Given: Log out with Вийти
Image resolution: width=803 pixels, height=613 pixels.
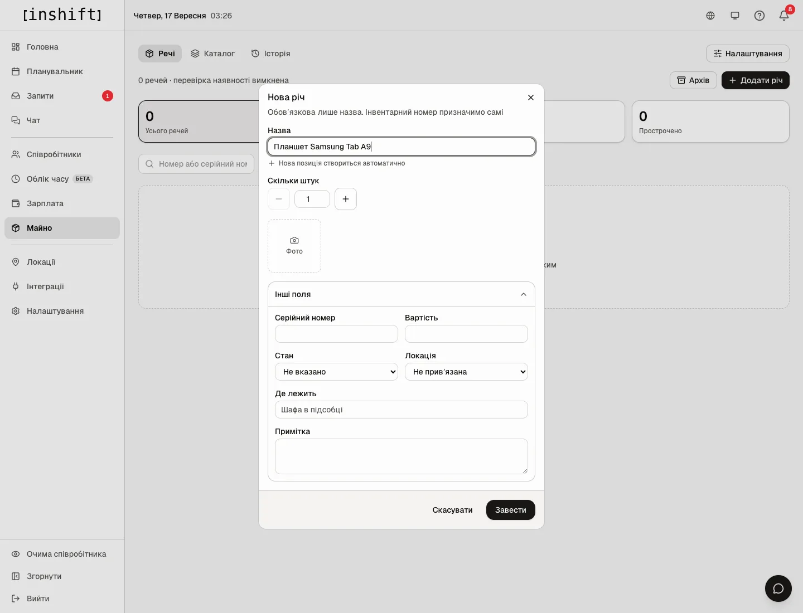Looking at the screenshot, I should pyautogui.click(x=62, y=599).
